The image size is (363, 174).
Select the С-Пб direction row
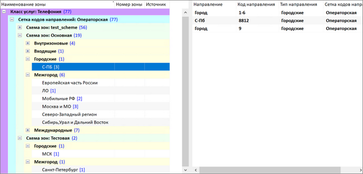click(x=278, y=21)
